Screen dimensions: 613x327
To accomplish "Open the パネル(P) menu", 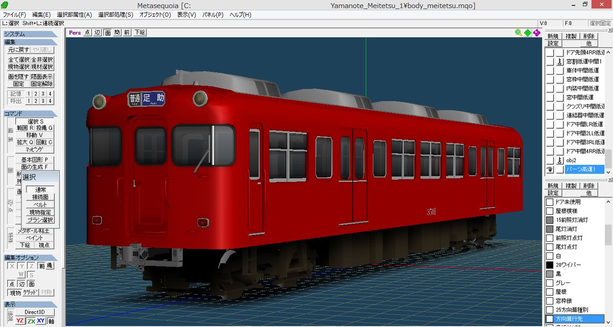I will click(x=213, y=15).
